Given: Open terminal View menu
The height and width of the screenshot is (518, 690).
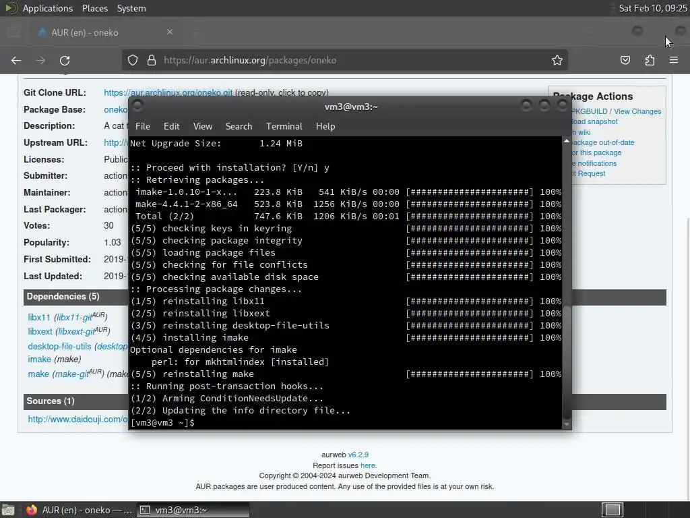Looking at the screenshot, I should click(x=203, y=126).
